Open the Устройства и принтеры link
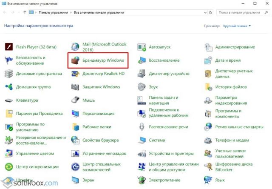This screenshot has width=272, height=189. 171,154
